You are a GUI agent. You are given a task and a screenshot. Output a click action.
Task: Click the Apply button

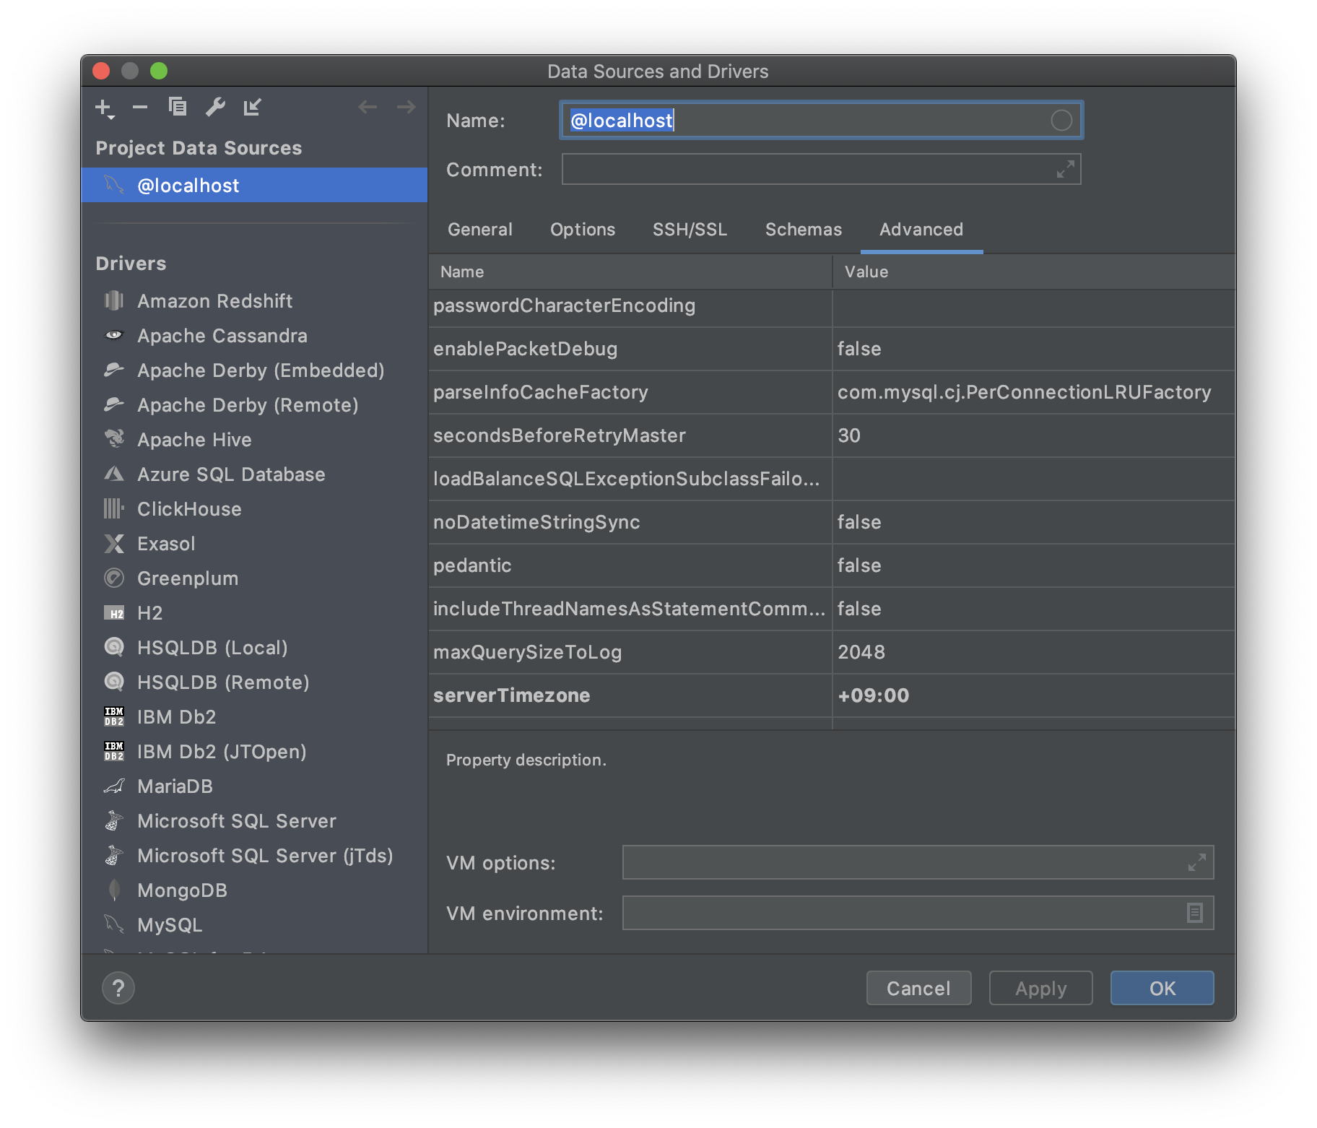coord(1040,988)
